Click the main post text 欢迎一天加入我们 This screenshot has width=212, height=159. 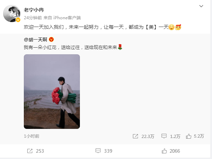[x=44, y=27]
